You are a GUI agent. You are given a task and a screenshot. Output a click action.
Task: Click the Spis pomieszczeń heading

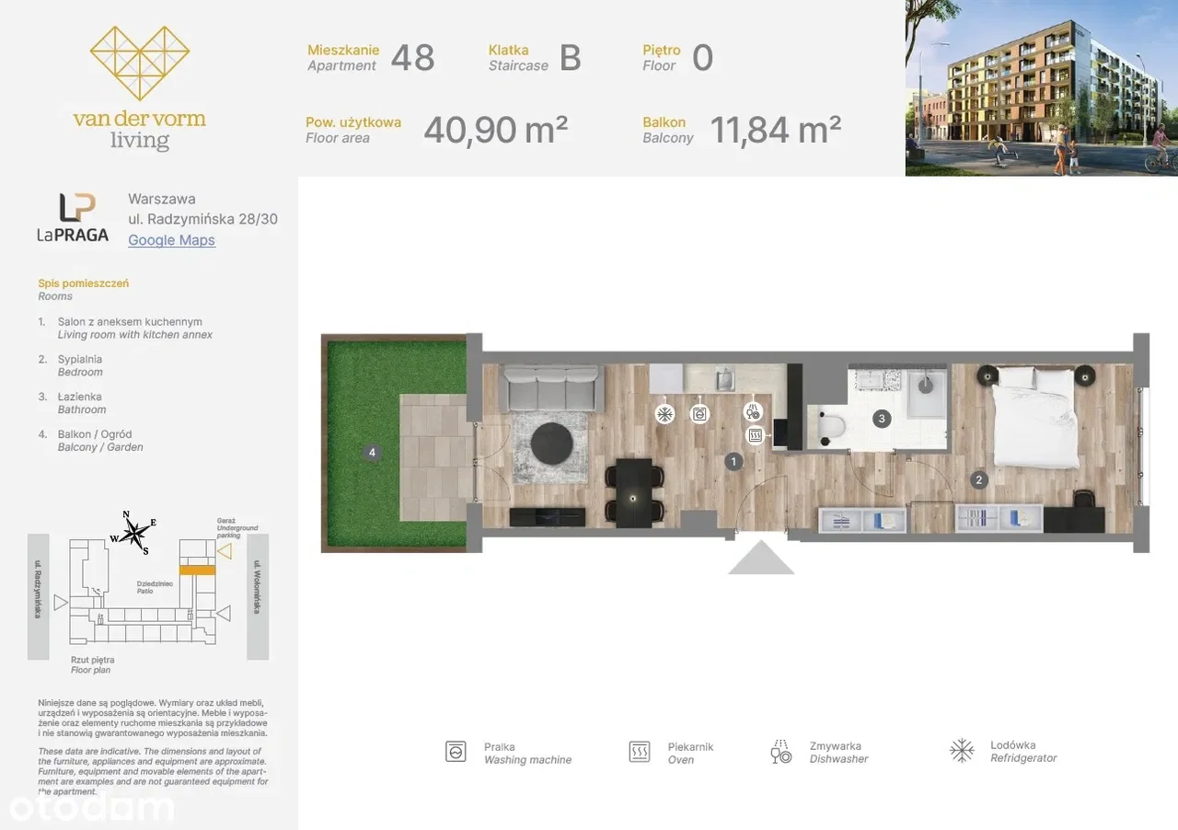point(84,283)
